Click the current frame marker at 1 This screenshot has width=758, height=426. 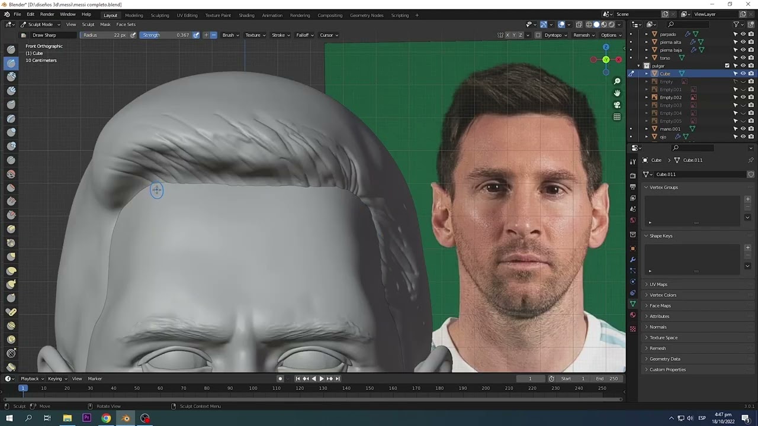23,388
